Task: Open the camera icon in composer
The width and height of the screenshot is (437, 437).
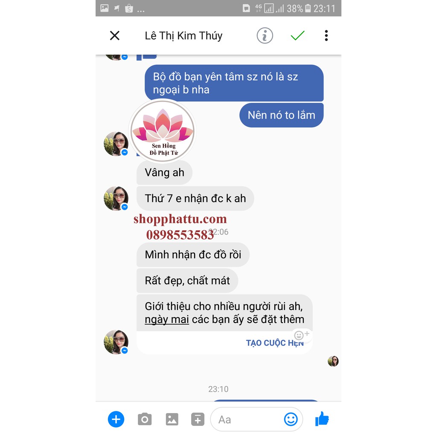Action: pos(145,419)
